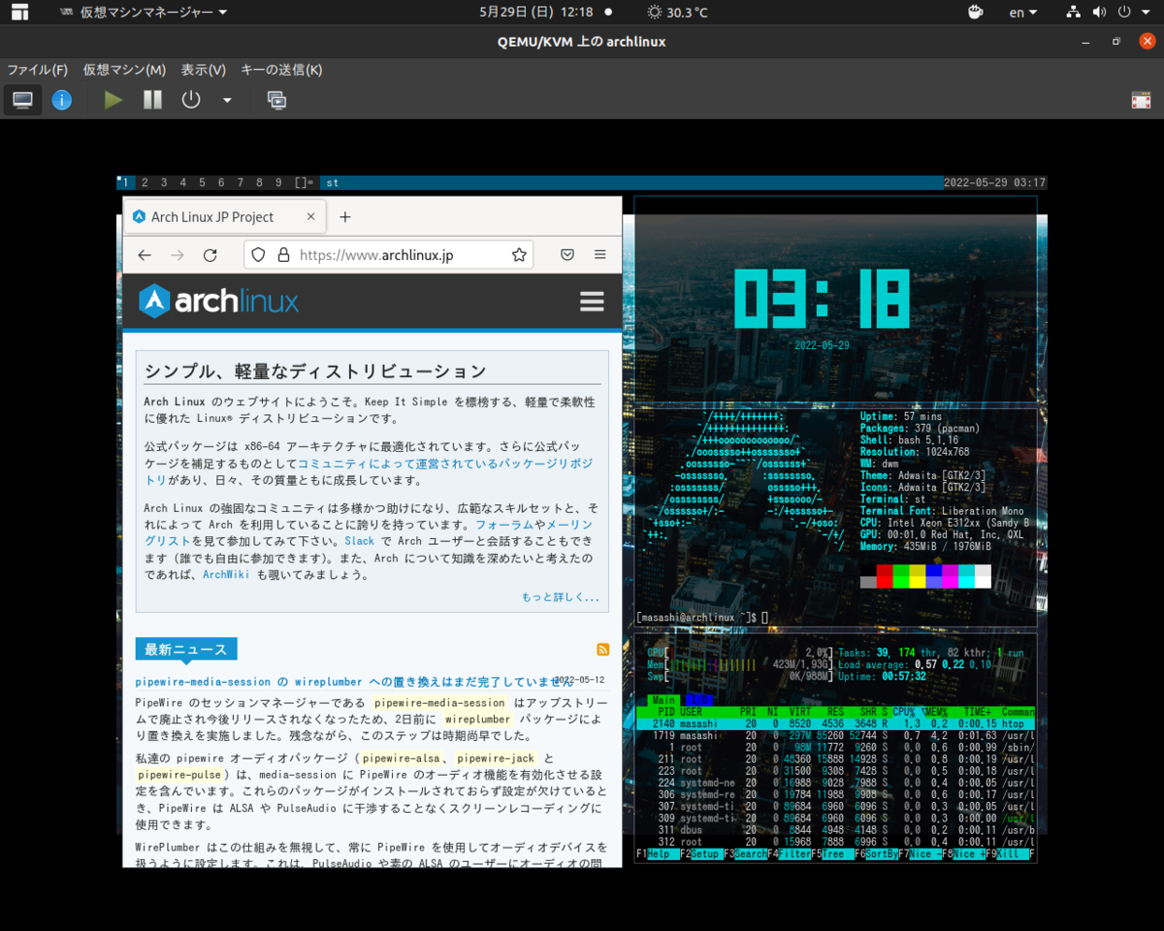Click the green Run virtual machine button
The height and width of the screenshot is (931, 1164).
click(x=113, y=100)
